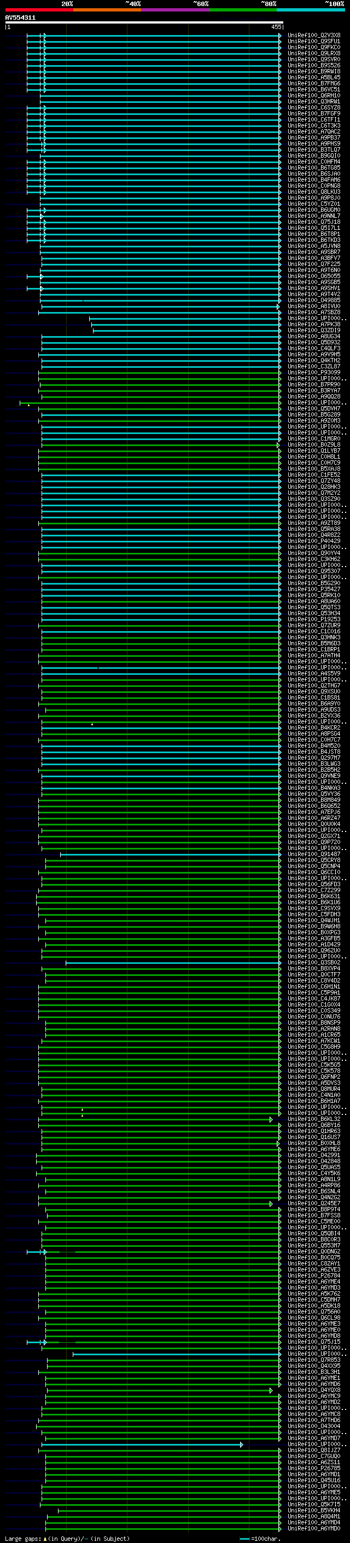The width and height of the screenshot is (350, 1543).
Task: Select the AV554311 query sequence label
Action: click(x=20, y=18)
